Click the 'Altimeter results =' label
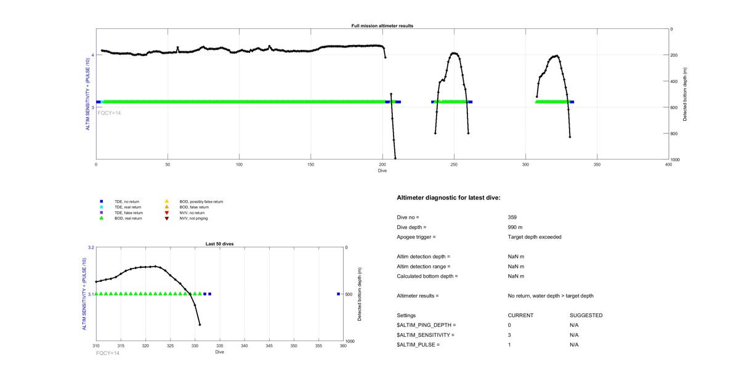 click(x=418, y=296)
